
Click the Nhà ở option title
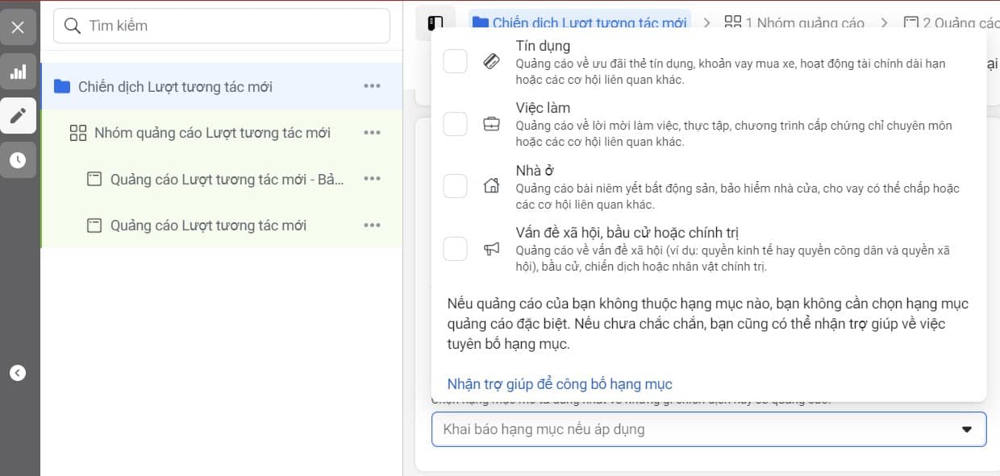[536, 171]
